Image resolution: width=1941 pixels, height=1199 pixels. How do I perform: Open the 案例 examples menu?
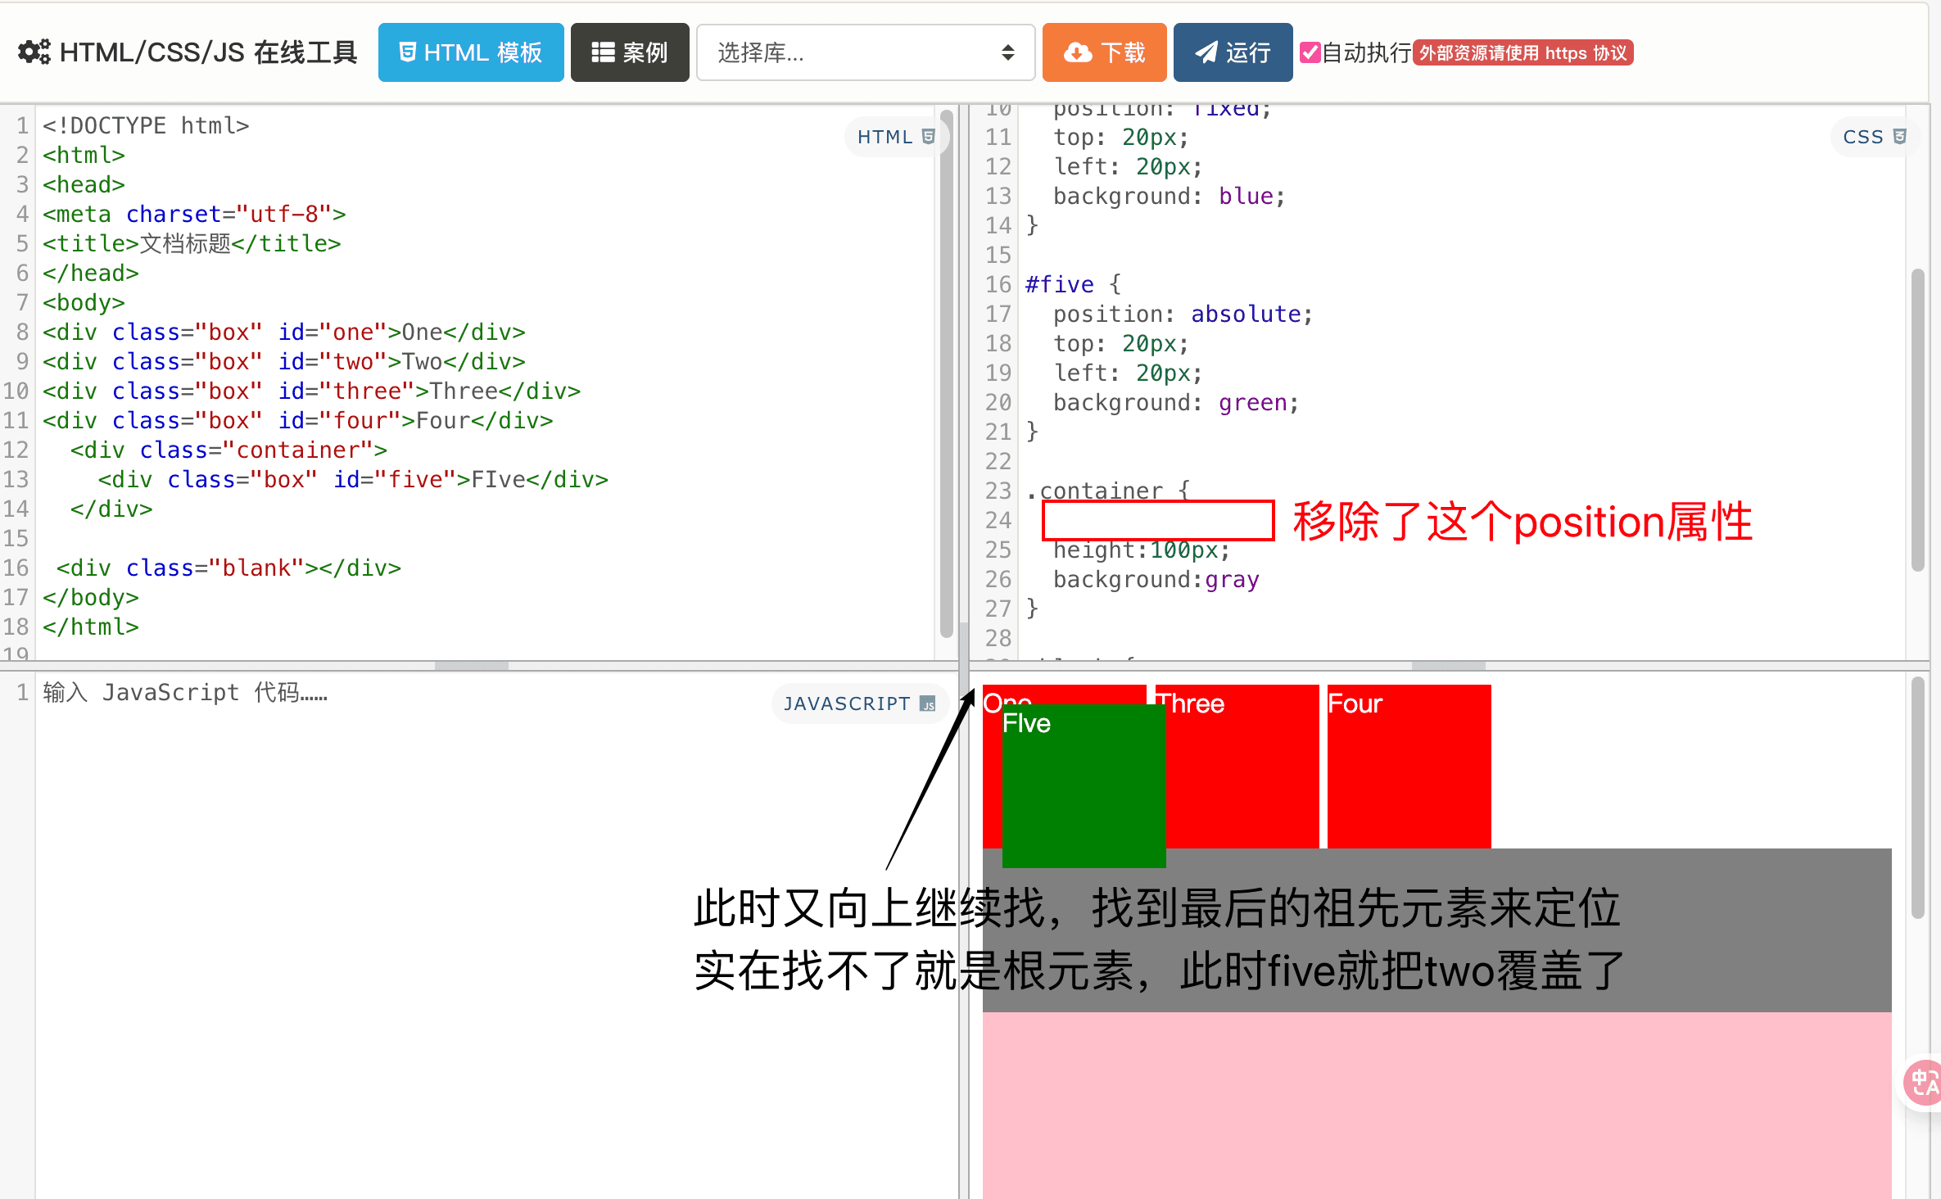click(x=630, y=52)
